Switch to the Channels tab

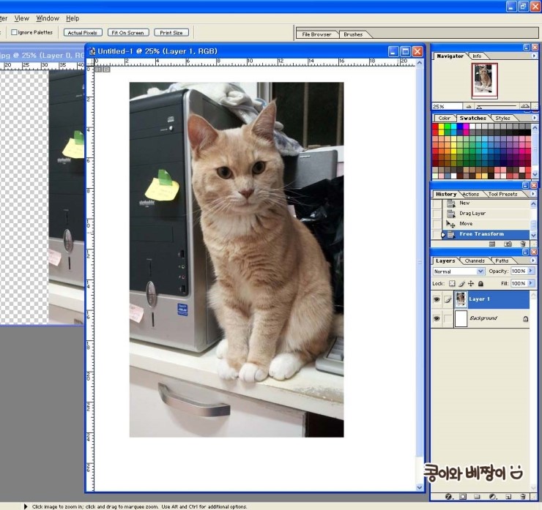click(x=475, y=261)
